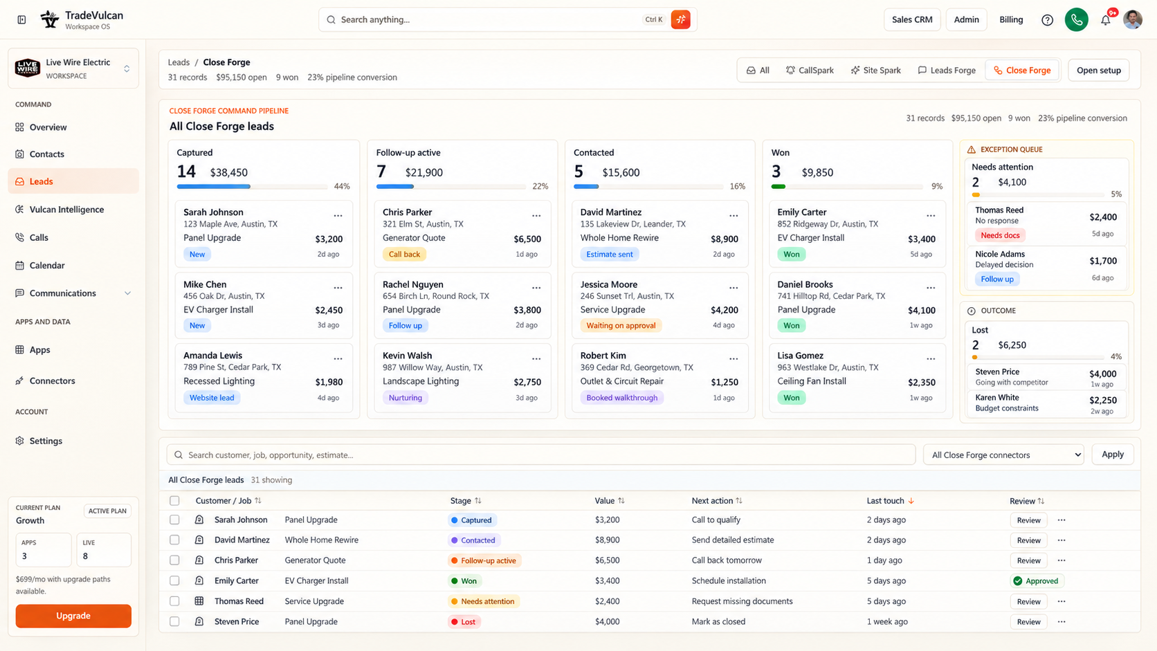Open row menu for Steven Price row
This screenshot has width=1157, height=651.
click(1062, 622)
